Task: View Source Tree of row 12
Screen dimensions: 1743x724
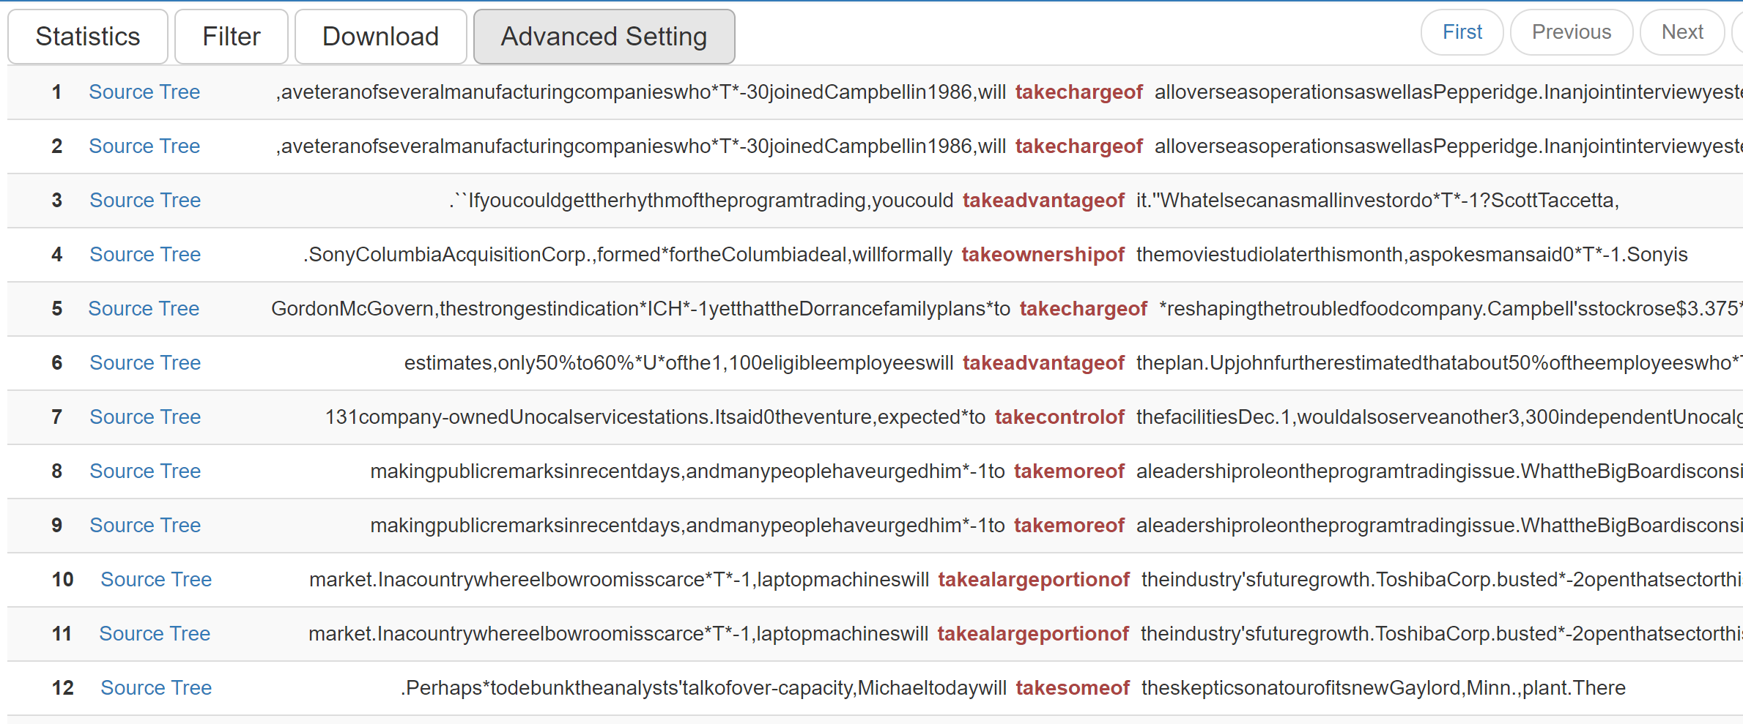Action: point(156,688)
